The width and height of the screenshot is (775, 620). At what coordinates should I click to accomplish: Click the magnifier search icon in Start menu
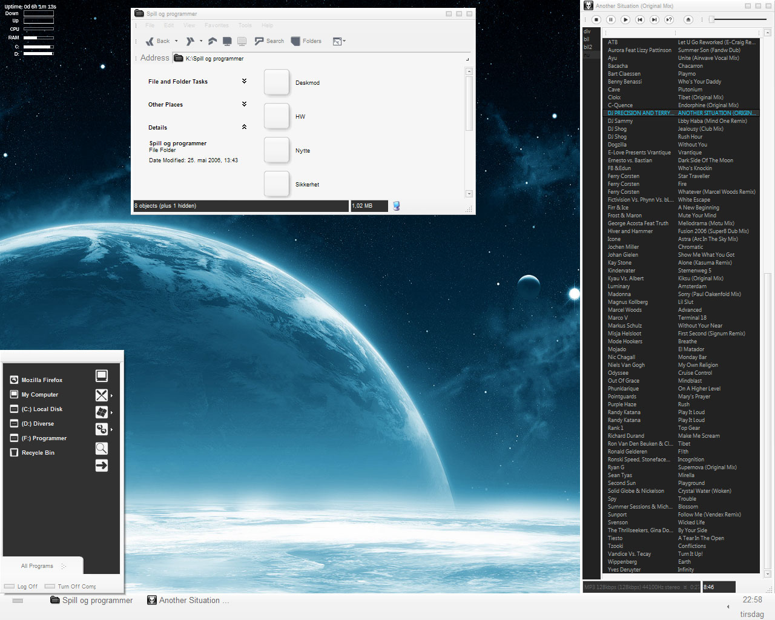click(102, 448)
